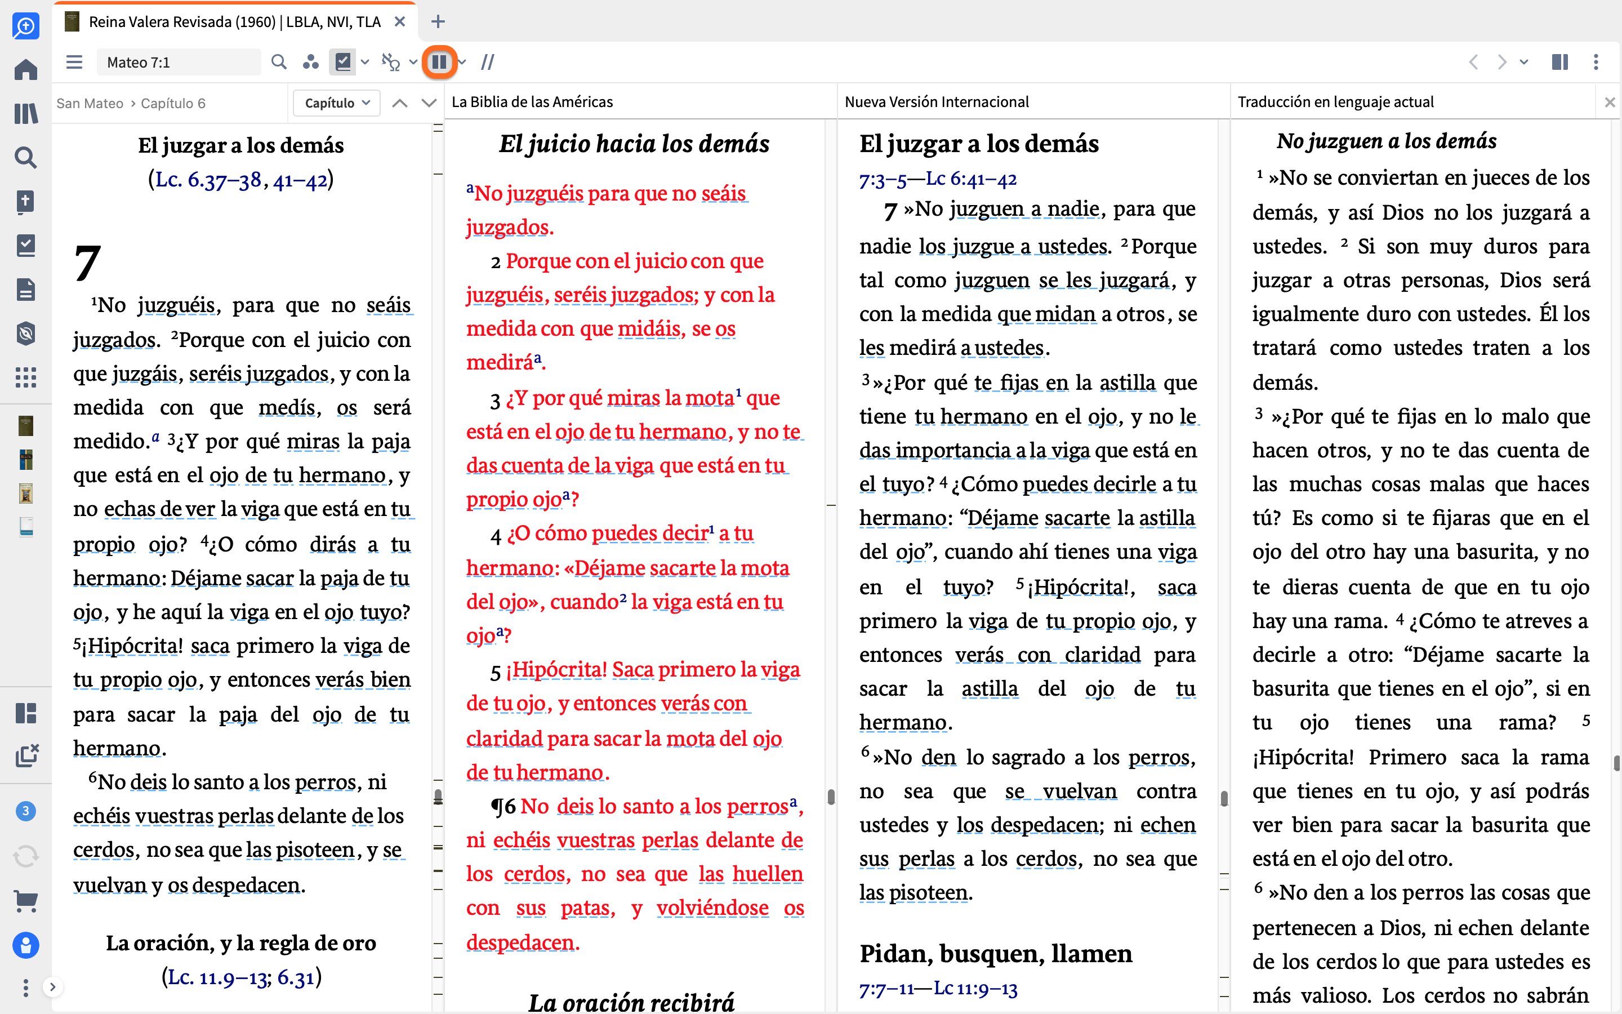Open the notifications badge showing 3
The height and width of the screenshot is (1014, 1622).
(25, 811)
